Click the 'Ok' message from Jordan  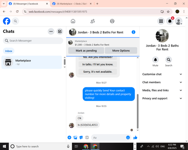coord(79,118)
